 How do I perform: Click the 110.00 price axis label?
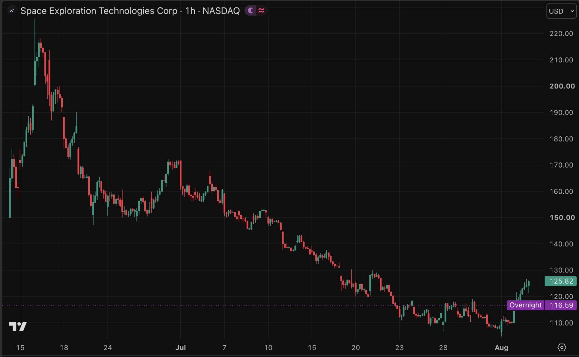pos(561,323)
